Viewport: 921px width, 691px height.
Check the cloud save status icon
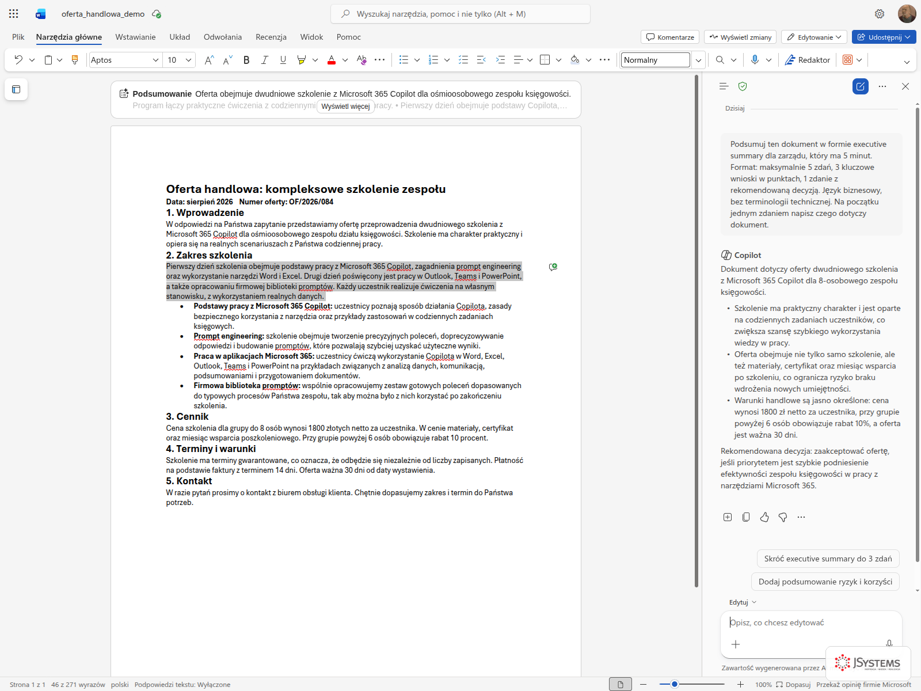tap(157, 14)
